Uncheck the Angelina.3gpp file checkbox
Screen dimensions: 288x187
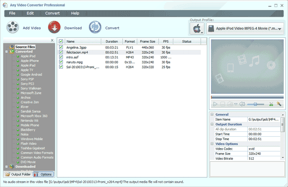[61, 47]
